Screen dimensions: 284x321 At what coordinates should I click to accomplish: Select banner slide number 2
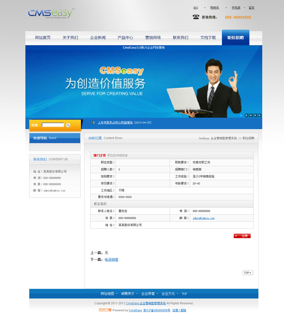pyautogui.click(x=246, y=115)
